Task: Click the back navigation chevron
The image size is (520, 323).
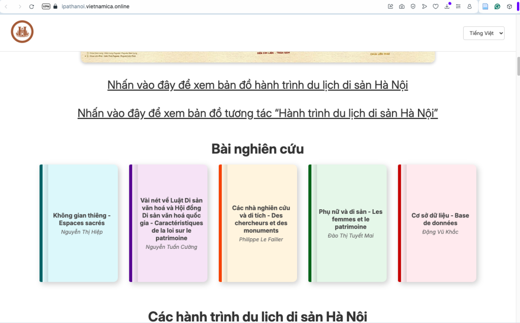Action: point(6,7)
